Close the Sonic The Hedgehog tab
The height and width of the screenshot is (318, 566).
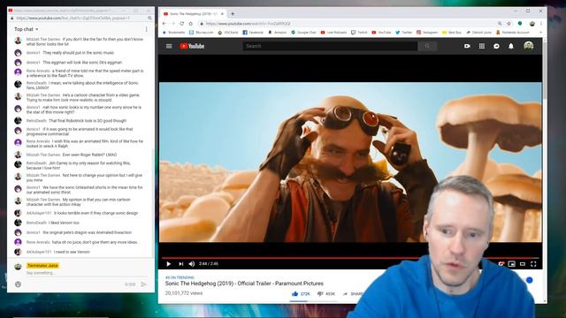point(222,14)
